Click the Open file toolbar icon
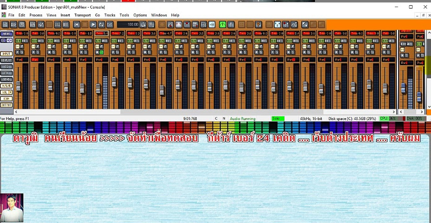This screenshot has width=431, height=223. point(13,24)
